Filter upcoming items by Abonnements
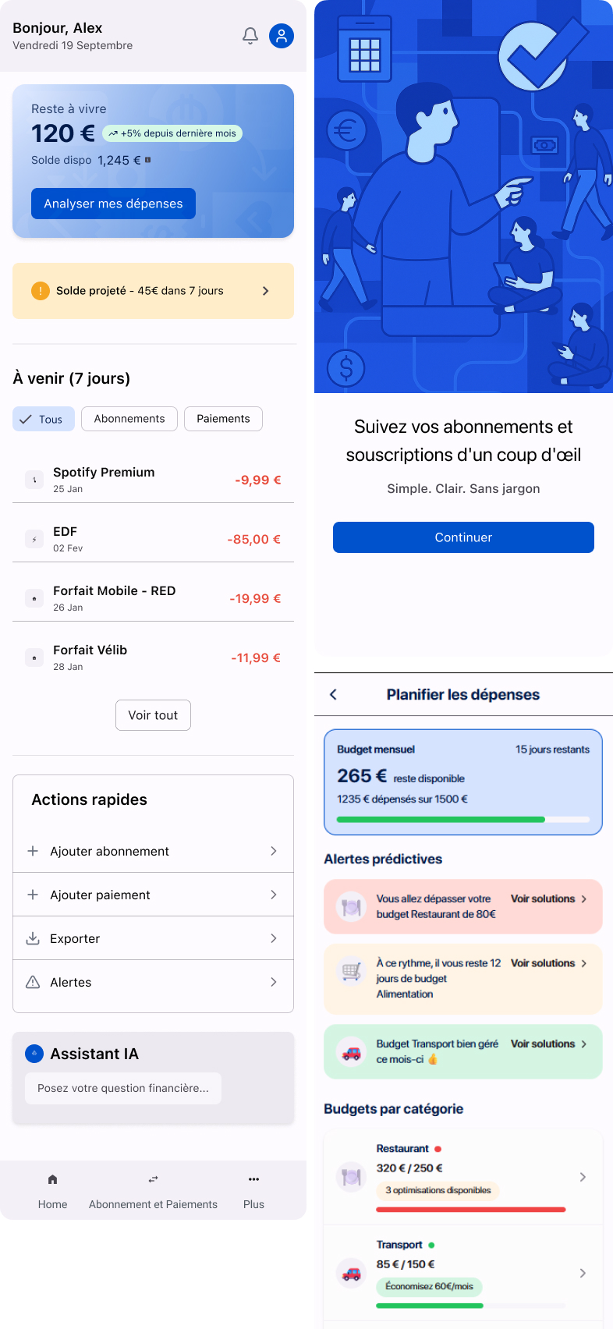Viewport: 613px width, 1329px height. 129,419
